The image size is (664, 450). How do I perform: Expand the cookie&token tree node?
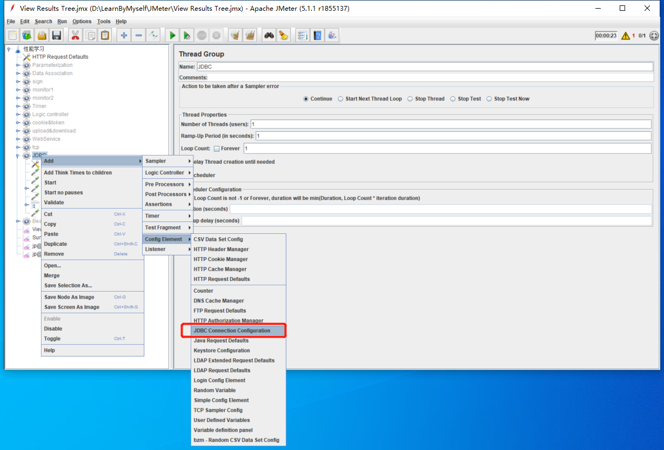[18, 123]
